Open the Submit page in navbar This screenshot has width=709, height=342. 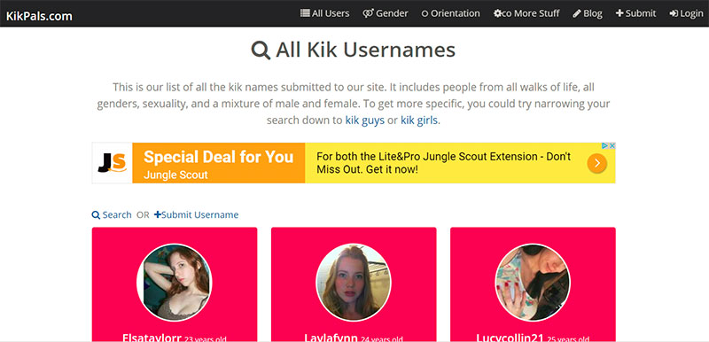tap(635, 13)
